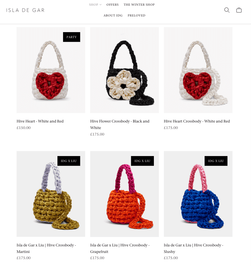Open 'Hive Heart - White and Red' title

pos(40,121)
